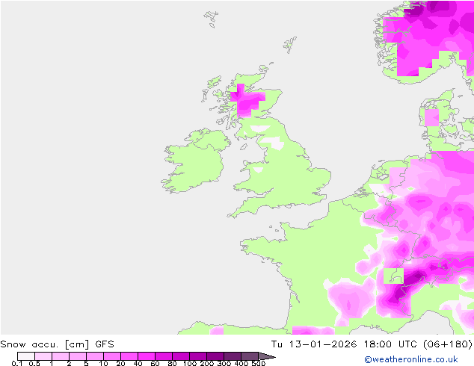474x366 pixels.
Task: Click the 0.5–1 cm legend swatch
Action: 43,356
